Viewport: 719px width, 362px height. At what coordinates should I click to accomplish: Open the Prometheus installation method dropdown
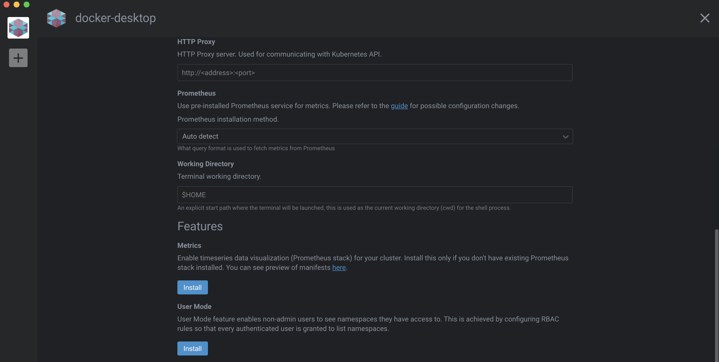click(x=375, y=136)
